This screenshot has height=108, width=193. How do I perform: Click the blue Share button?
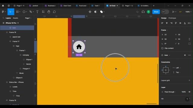pyautogui.click(x=156, y=12)
